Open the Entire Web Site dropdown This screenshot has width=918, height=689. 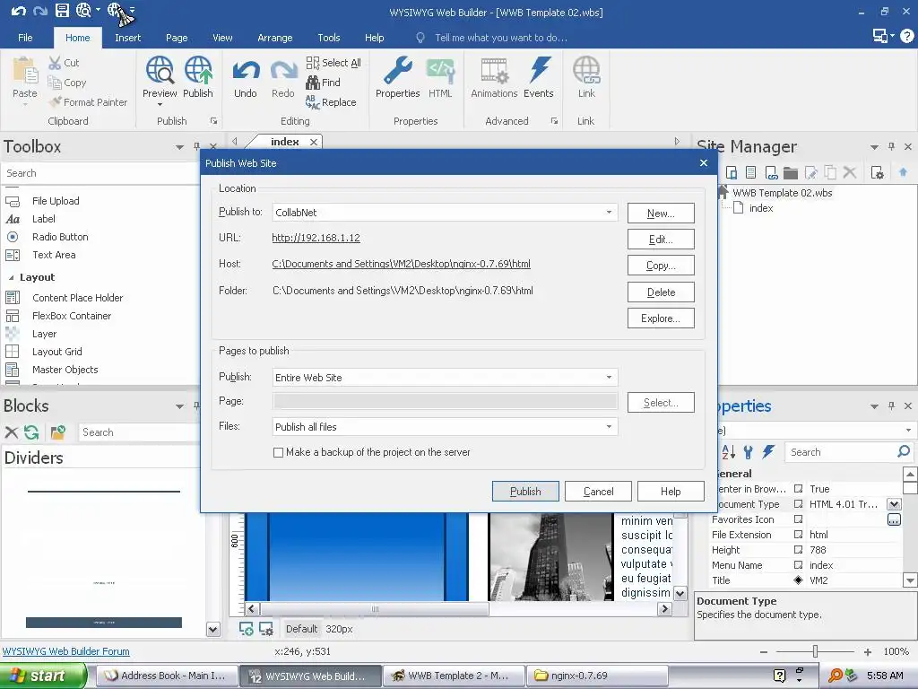[x=609, y=378]
